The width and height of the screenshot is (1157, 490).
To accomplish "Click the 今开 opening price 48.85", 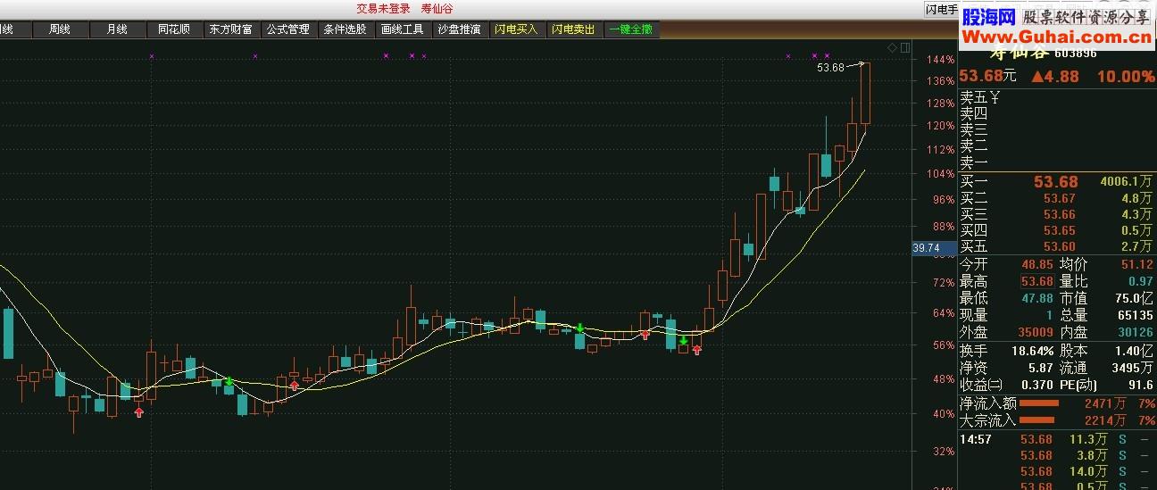I will pyautogui.click(x=1037, y=265).
